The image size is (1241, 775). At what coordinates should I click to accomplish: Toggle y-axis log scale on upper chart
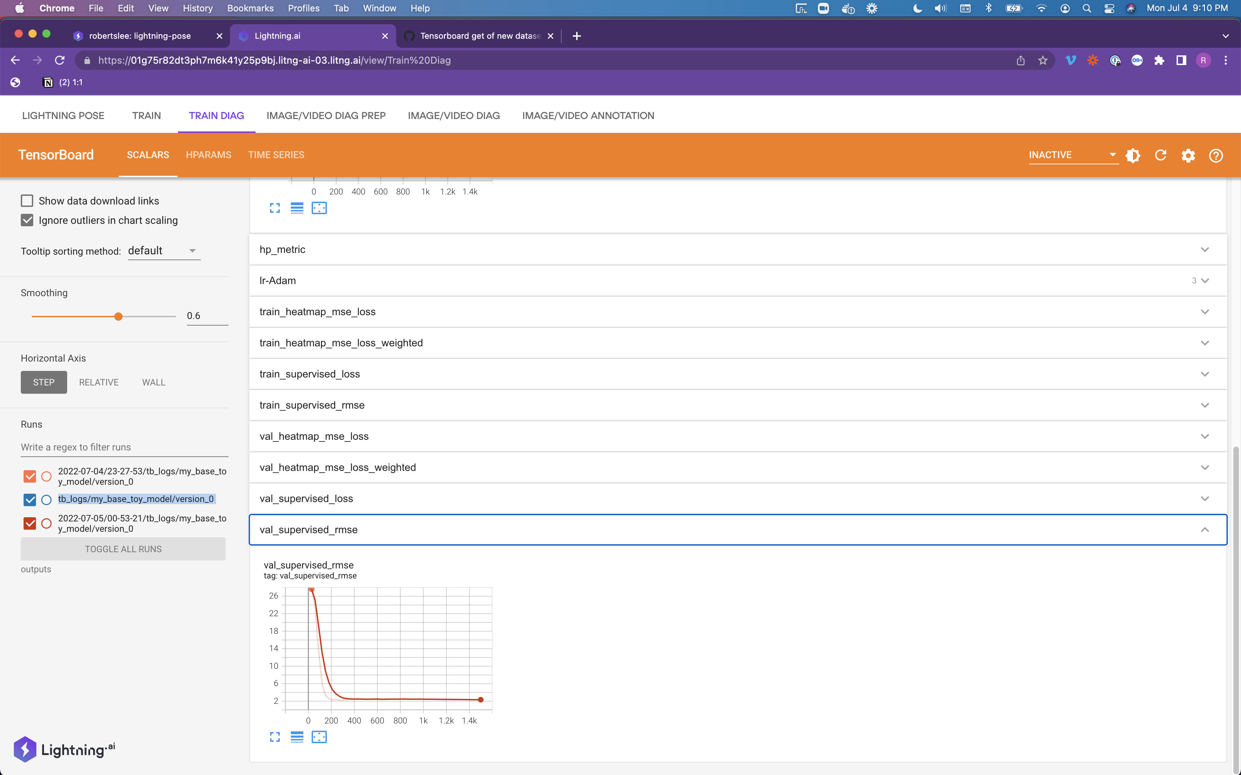tap(297, 208)
